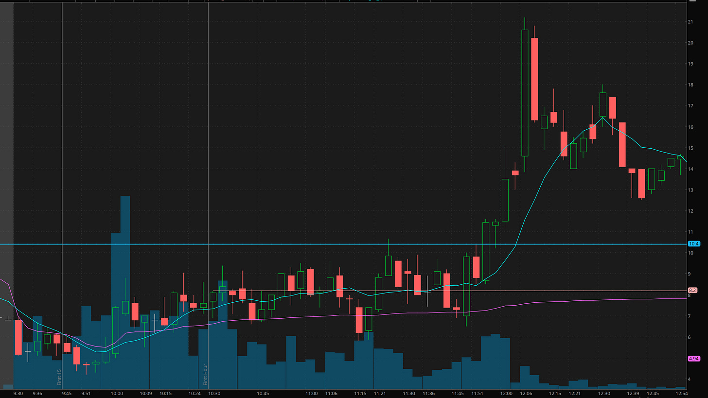708x398 pixels.
Task: Click the 4 price axis label
Action: tap(689, 379)
